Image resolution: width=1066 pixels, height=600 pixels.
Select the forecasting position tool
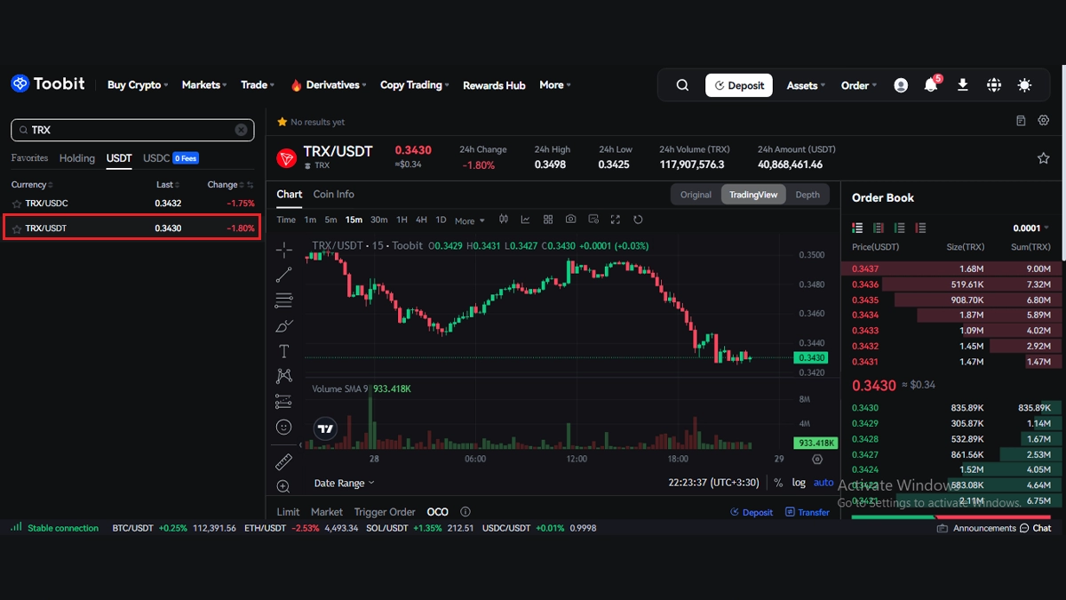coord(283,402)
